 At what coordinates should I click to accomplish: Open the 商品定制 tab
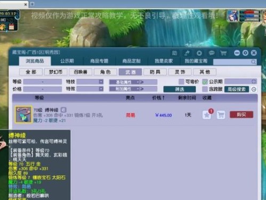[132, 61]
